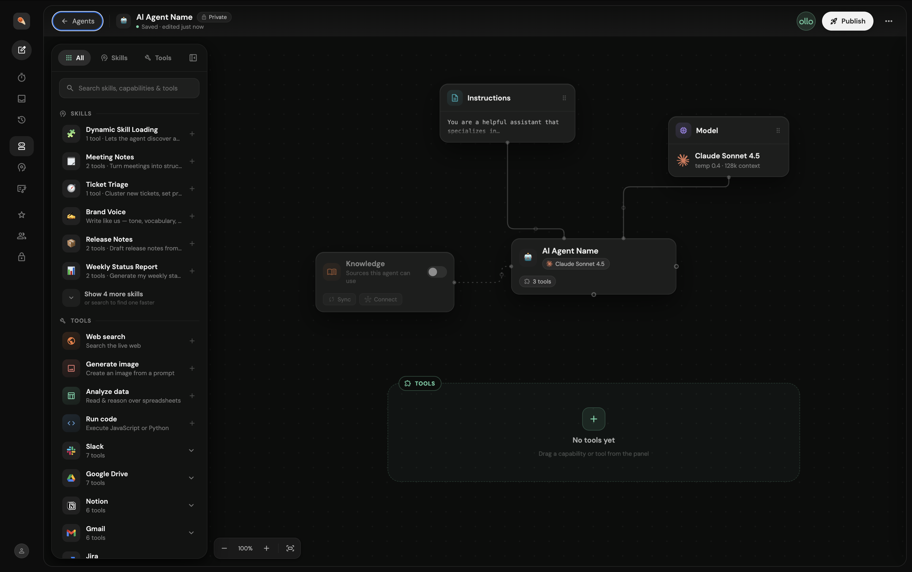
Task: Click the user profile avatar at bottom left
Action: (22, 551)
